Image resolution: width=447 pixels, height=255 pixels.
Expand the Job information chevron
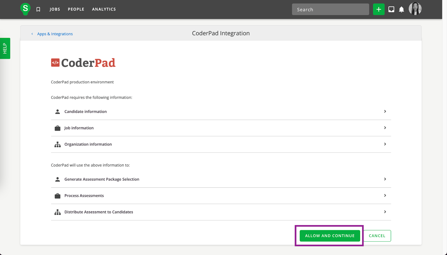click(385, 128)
